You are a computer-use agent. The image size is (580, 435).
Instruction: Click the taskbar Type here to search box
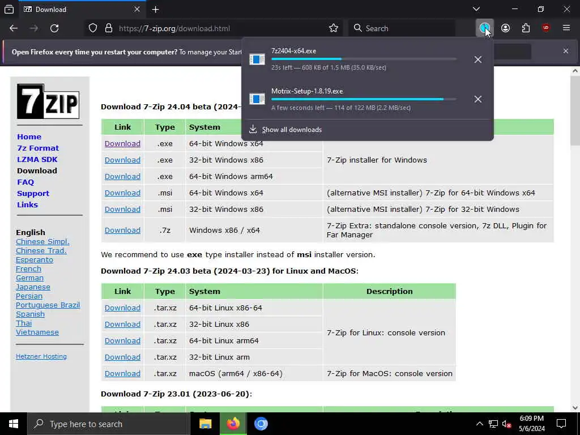[109, 424]
